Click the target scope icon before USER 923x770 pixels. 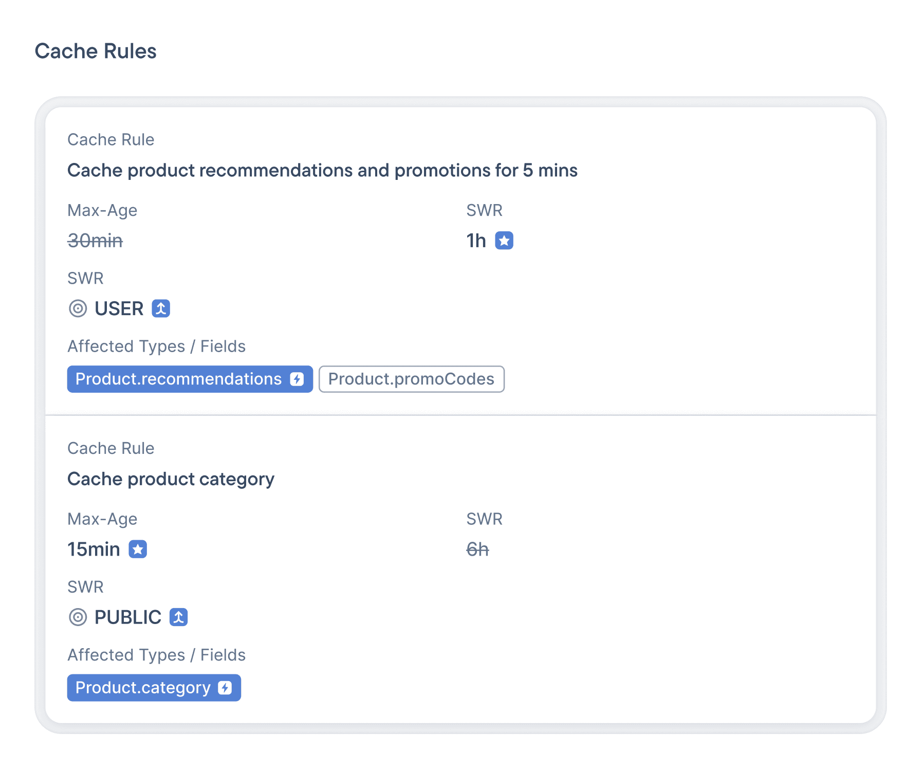coord(78,309)
